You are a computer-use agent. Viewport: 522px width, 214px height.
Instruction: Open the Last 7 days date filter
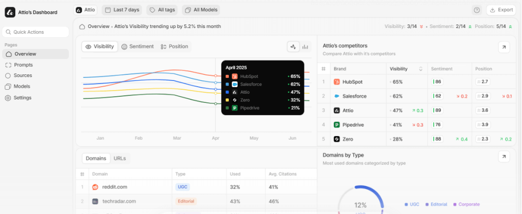tap(122, 10)
